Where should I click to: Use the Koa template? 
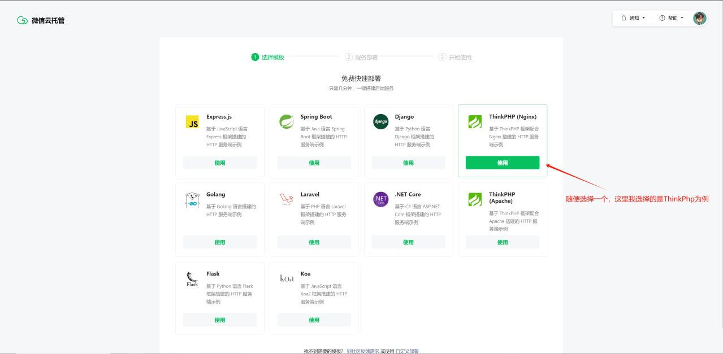tap(314, 320)
